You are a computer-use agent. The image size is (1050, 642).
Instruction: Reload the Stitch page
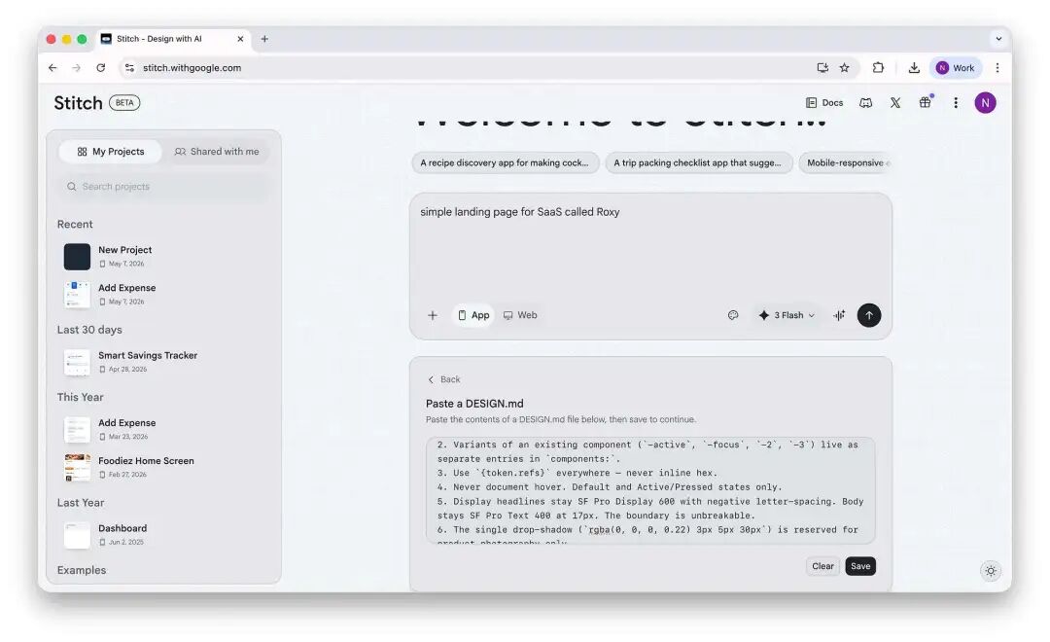point(100,68)
